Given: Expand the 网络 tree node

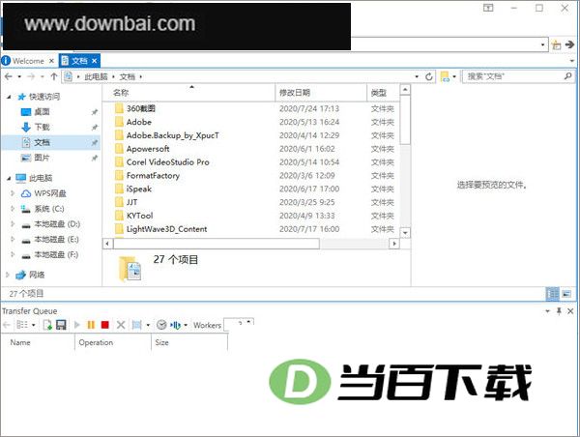Looking at the screenshot, I should [8, 275].
